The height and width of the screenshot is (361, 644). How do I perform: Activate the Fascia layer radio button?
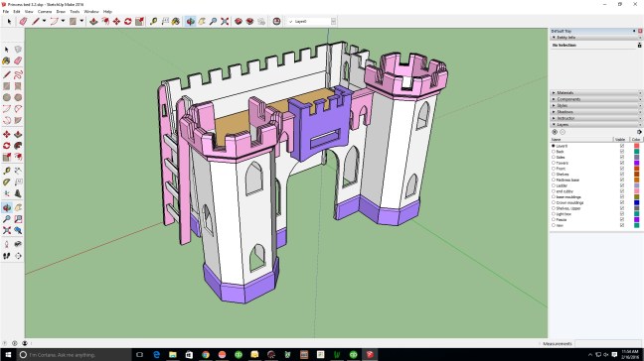click(x=554, y=219)
